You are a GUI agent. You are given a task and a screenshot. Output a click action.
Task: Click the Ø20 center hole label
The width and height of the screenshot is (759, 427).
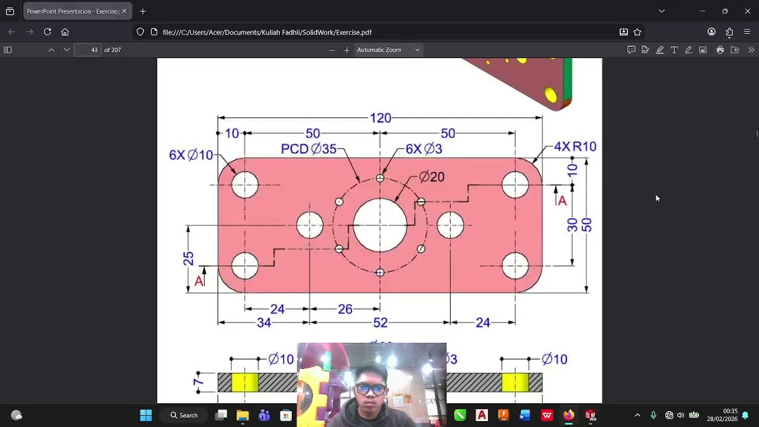click(x=432, y=177)
